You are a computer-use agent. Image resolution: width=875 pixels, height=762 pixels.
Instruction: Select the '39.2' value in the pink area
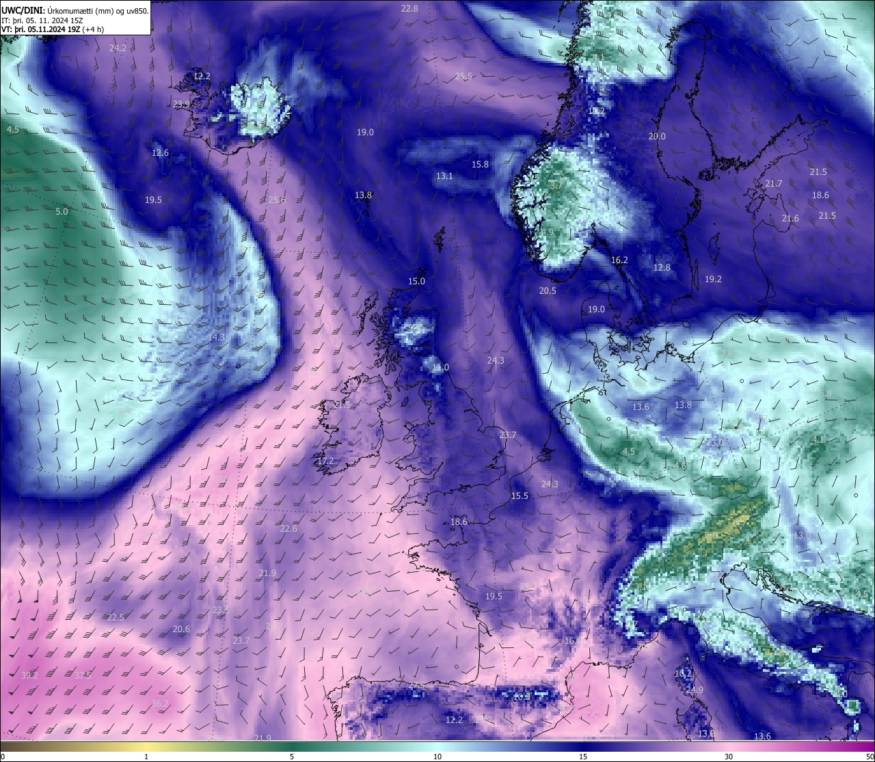[x=29, y=675]
